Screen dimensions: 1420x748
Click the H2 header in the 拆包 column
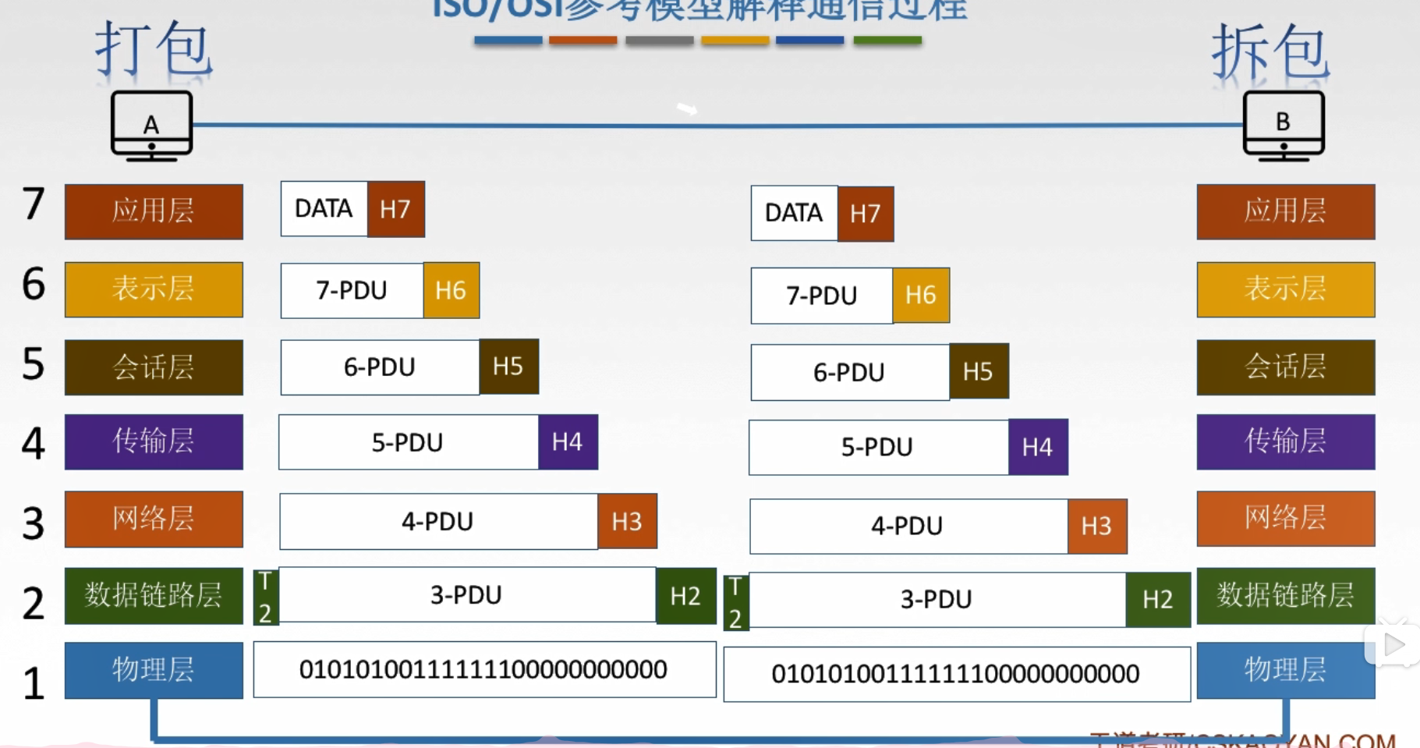1158,599
